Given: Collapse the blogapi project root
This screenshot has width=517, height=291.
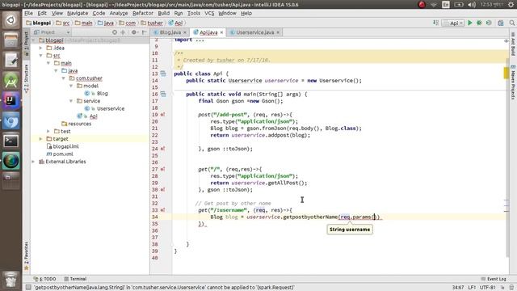Looking at the screenshot, I should point(33,40).
